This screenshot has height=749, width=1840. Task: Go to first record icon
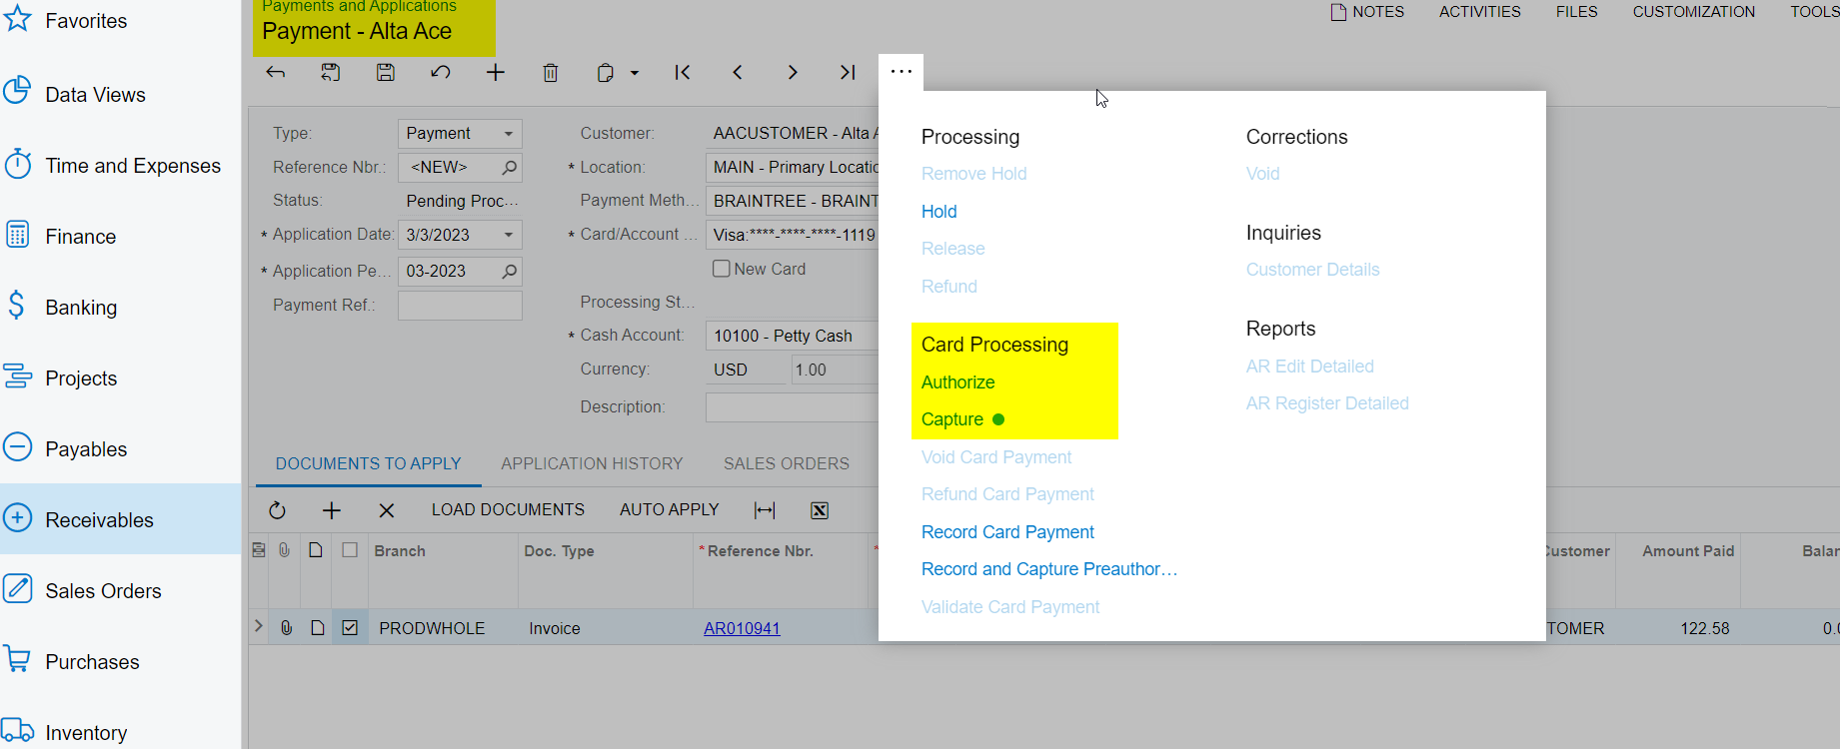pyautogui.click(x=683, y=72)
